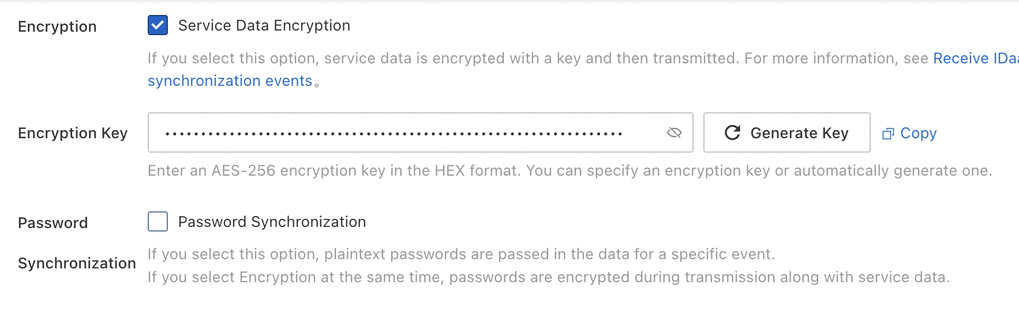Click the 'plaintext passwords are passed' hint
The width and height of the screenshot is (1019, 311).
pyautogui.click(x=461, y=254)
